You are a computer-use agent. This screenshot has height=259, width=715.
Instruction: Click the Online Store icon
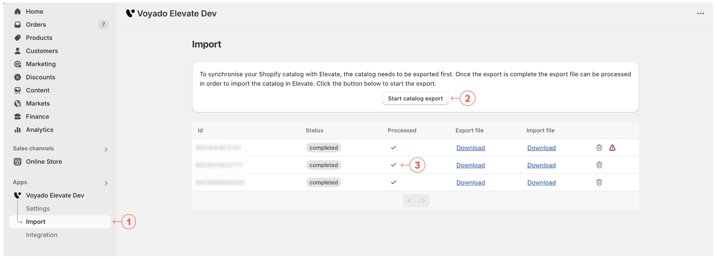tap(17, 162)
